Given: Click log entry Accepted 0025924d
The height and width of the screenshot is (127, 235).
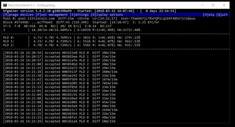Looking at the screenshot, I should click(x=61, y=91).
